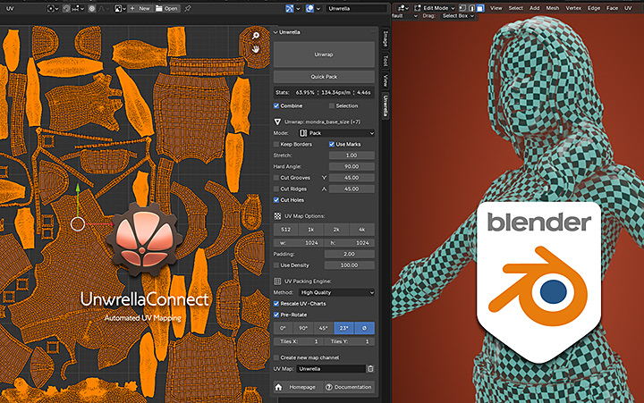The image size is (644, 403).
Task: Click the zoom magnifier gizmo in UV editor
Action: coord(256,36)
